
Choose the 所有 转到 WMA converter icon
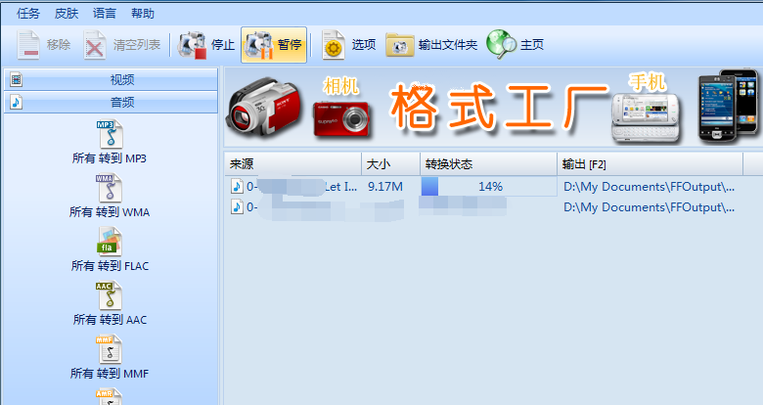[x=110, y=188]
